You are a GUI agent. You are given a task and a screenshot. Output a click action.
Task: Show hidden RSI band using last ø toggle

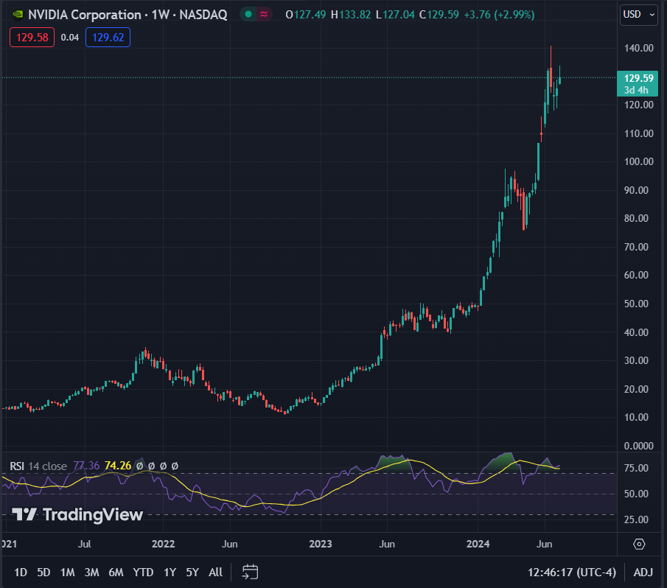[x=175, y=465]
